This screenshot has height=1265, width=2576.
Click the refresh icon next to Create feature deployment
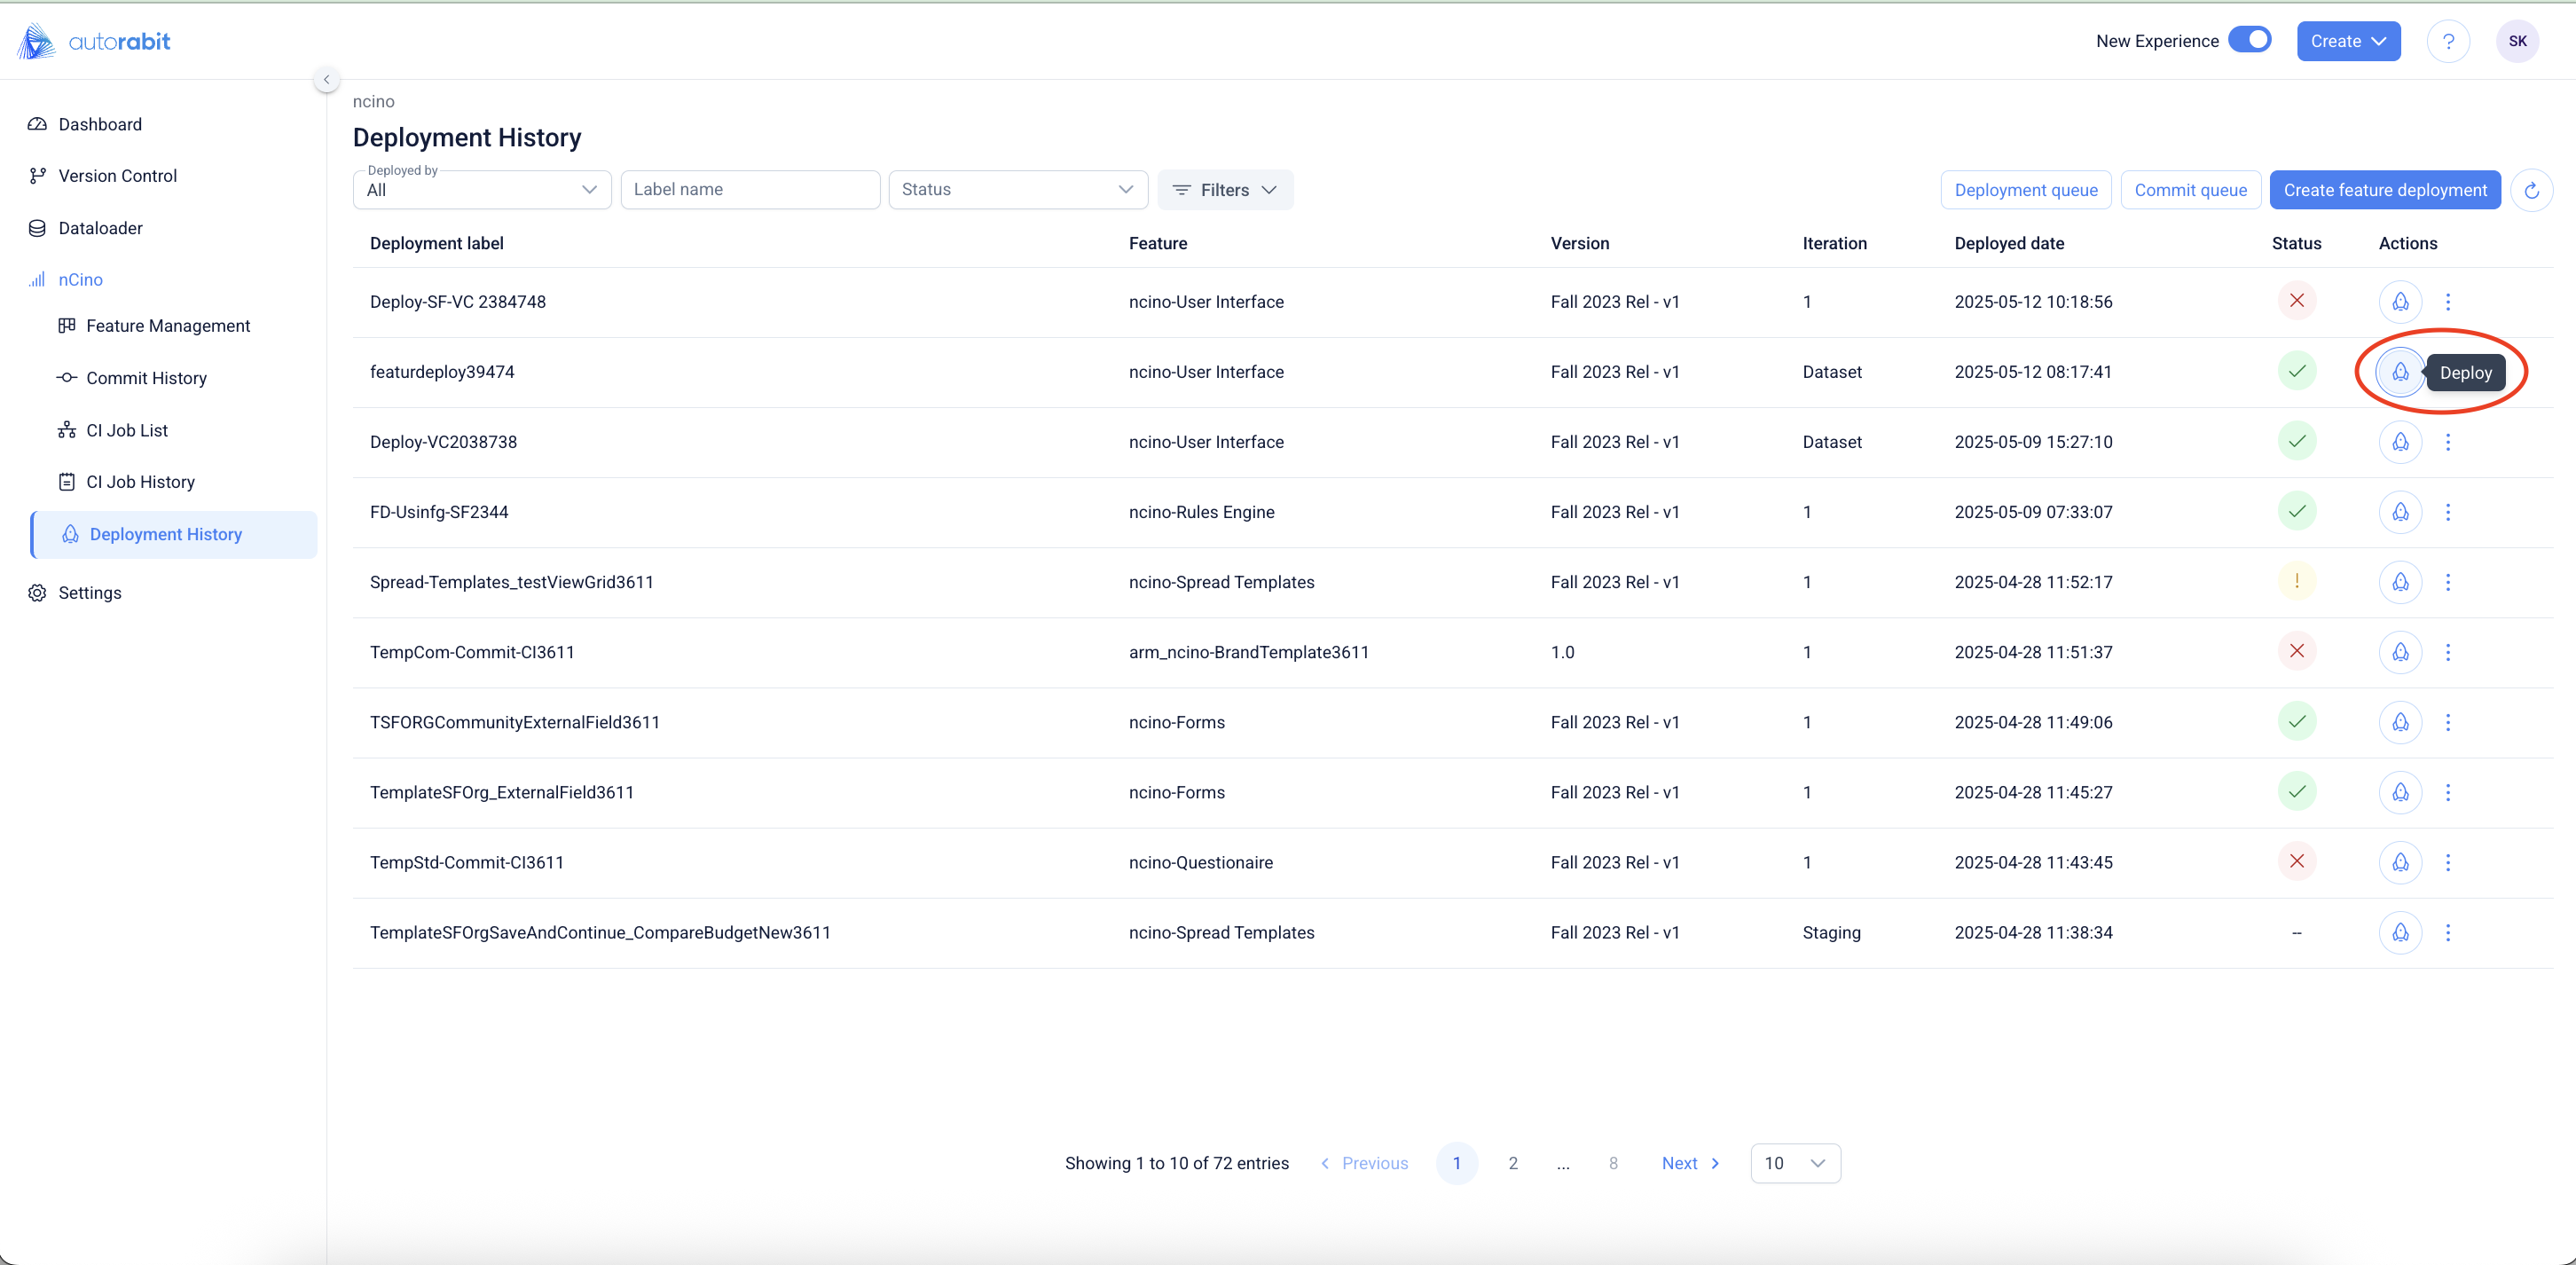pos(2531,190)
